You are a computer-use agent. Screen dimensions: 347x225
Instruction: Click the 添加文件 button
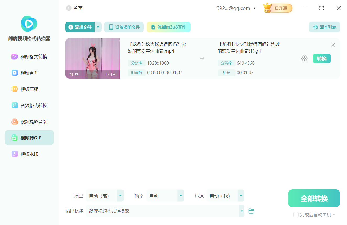(x=80, y=27)
